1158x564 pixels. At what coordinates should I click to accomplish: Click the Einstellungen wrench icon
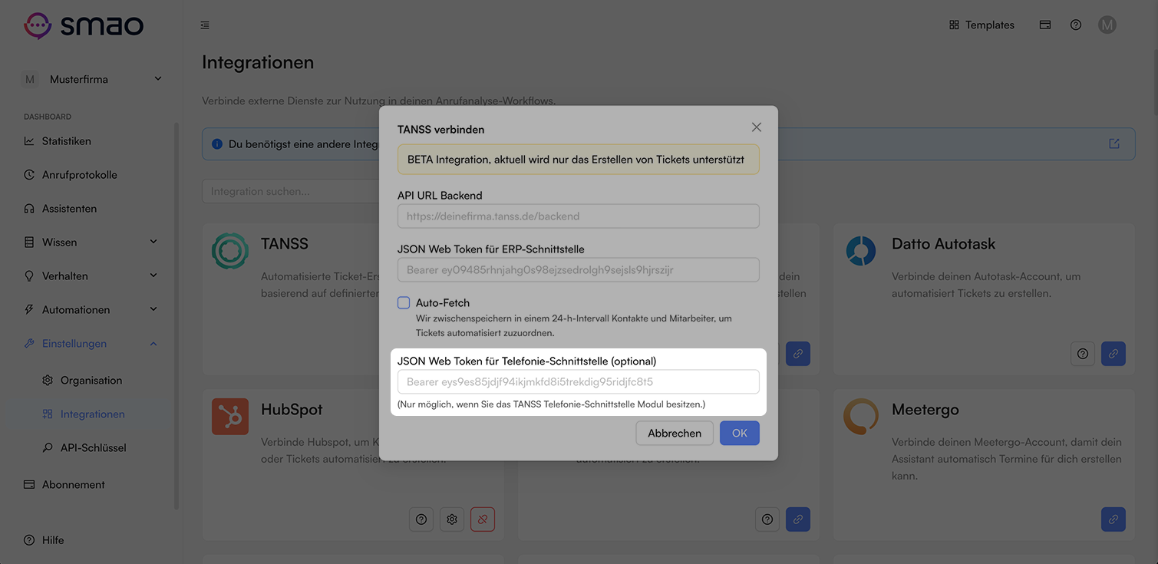29,344
